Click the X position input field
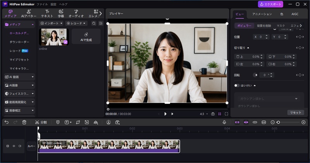 [x=261, y=37]
